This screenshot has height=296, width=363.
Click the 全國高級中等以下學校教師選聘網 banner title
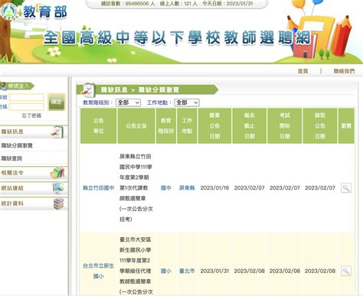pyautogui.click(x=177, y=37)
